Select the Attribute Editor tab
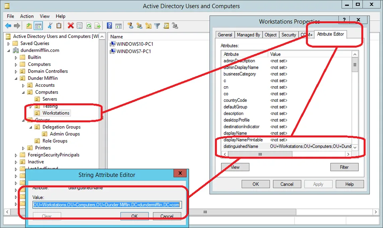The width and height of the screenshot is (383, 228). [330, 34]
